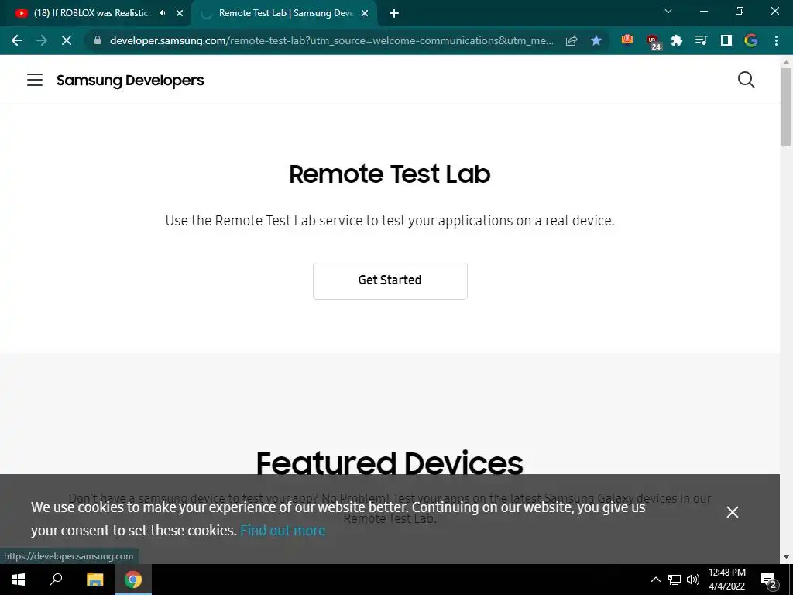Click the Get Started button
Viewport: 793px width, 595px height.
pos(390,280)
